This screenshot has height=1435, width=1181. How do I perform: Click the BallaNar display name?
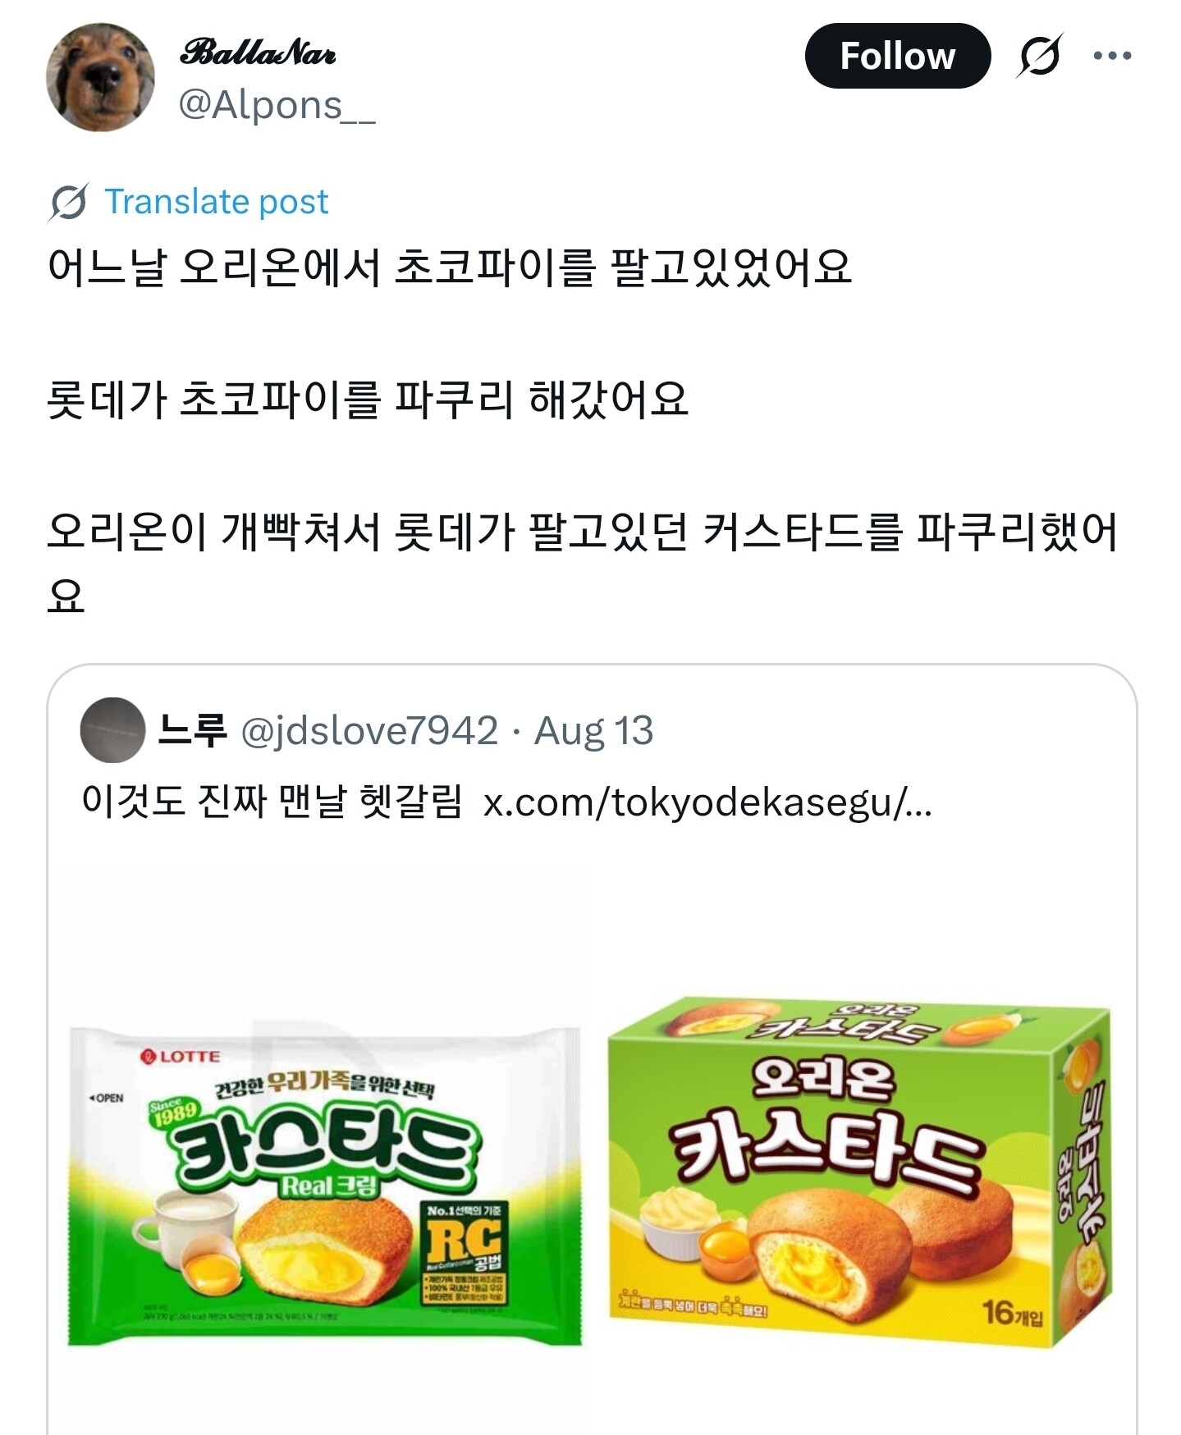[258, 53]
